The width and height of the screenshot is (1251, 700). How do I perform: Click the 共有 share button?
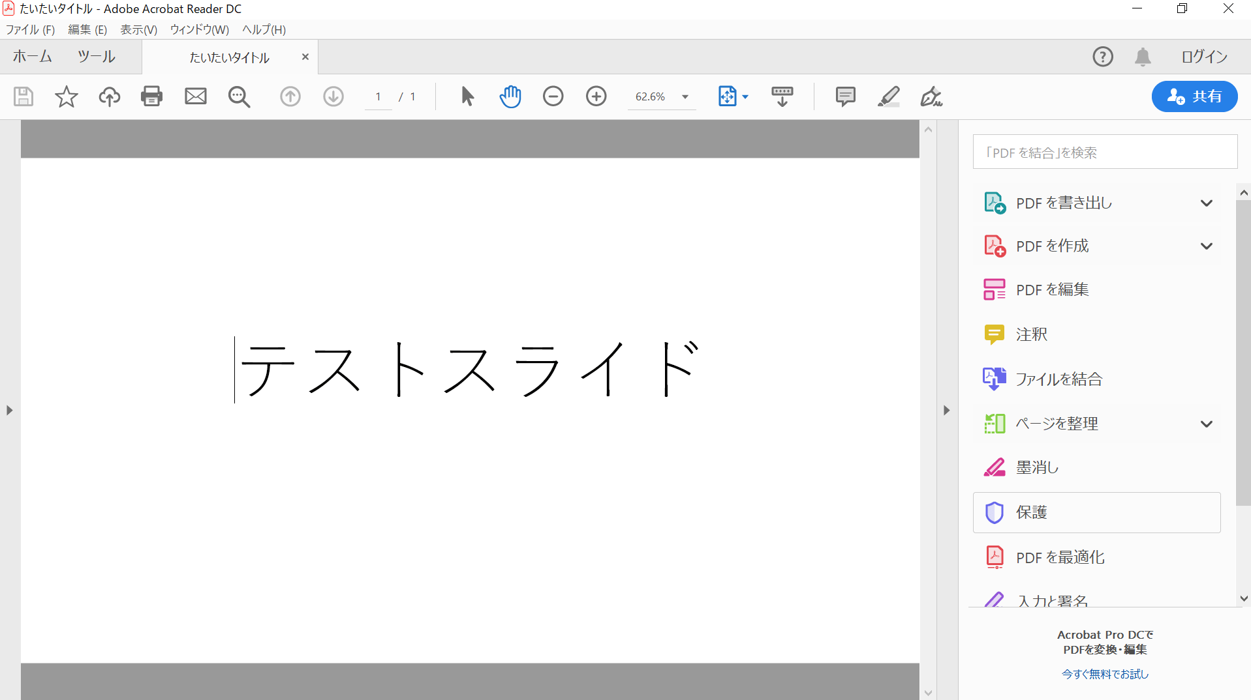[1194, 96]
